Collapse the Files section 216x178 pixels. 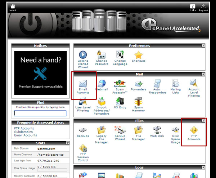(x=203, y=121)
